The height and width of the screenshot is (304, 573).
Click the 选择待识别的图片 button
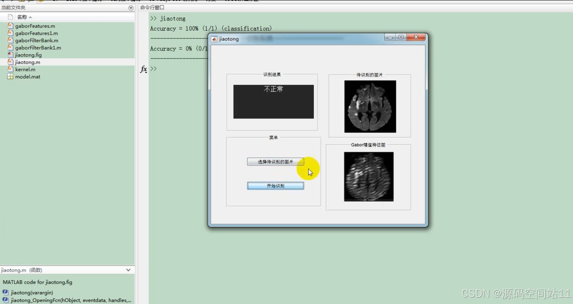click(275, 161)
